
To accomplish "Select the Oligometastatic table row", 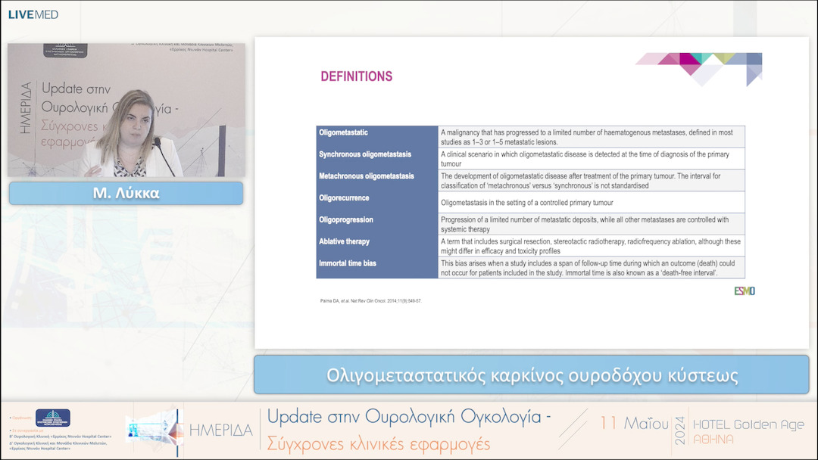I will click(530, 135).
